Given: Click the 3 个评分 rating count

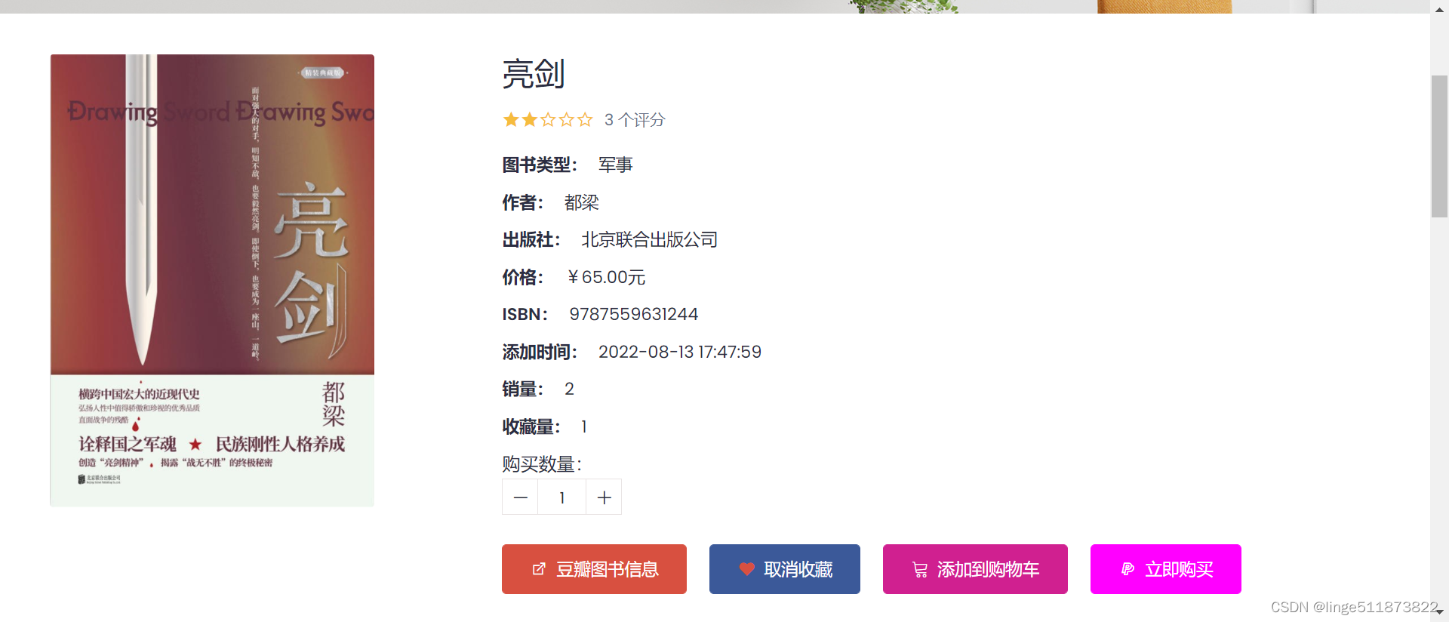Looking at the screenshot, I should tap(635, 120).
